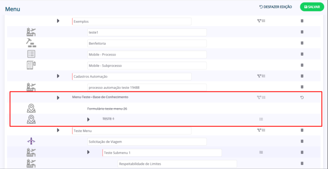Image resolution: width=328 pixels, height=169 pixels.
Task: Select struck-through text Formulário teste menu 26
Action: pos(107,109)
